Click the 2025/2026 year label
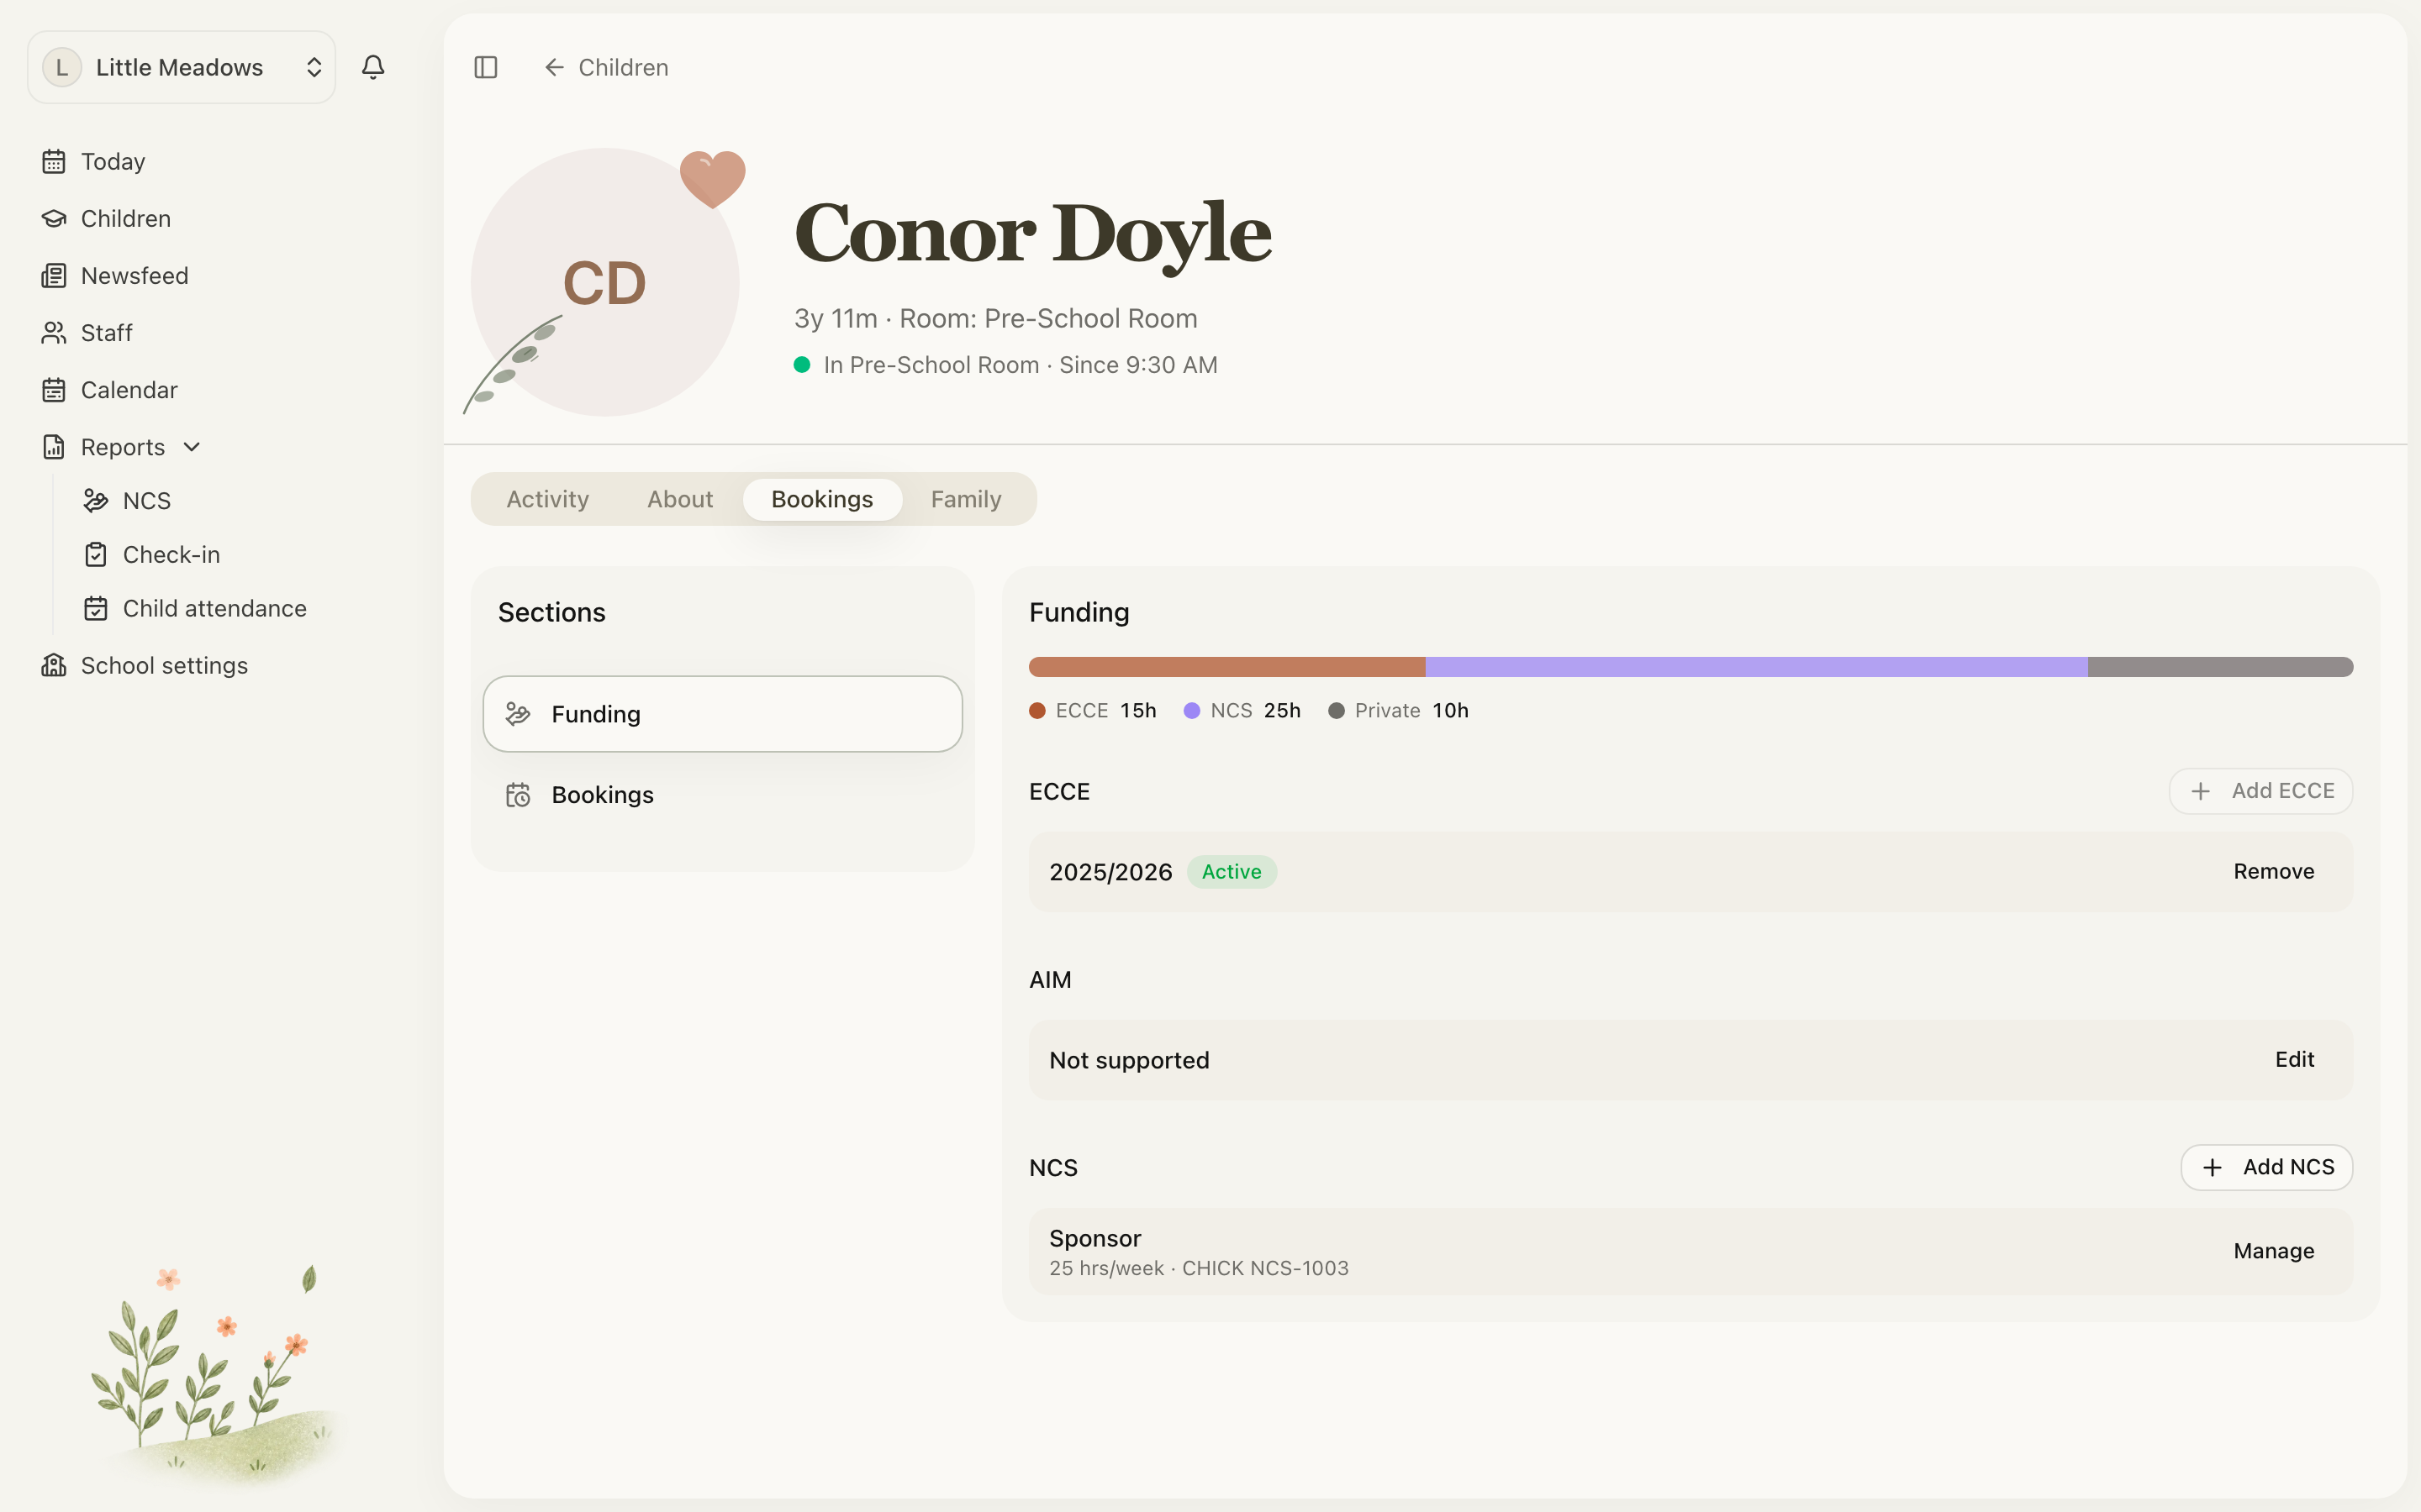The width and height of the screenshot is (2421, 1512). click(x=1110, y=872)
